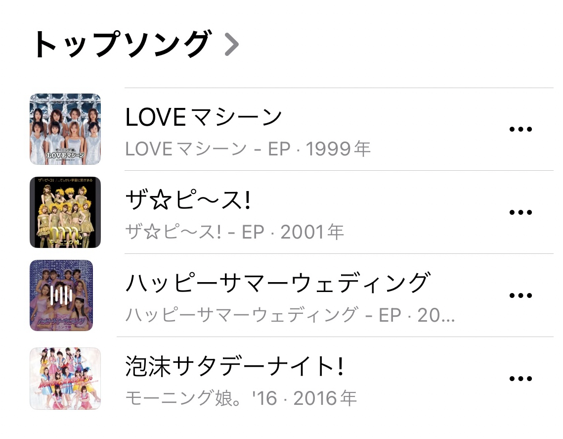Select the gold ザ☆ピ〜ス! cover art
Image resolution: width=563 pixels, height=439 pixels.
[x=65, y=212]
